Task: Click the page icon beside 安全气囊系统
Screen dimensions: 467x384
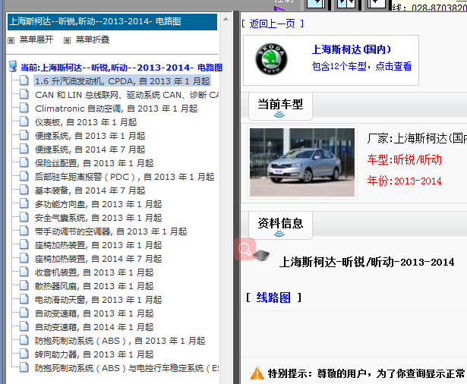Action: [x=24, y=217]
